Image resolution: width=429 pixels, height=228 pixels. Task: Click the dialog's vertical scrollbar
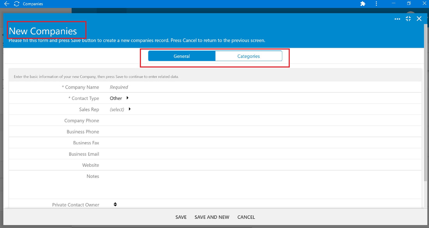click(x=425, y=103)
